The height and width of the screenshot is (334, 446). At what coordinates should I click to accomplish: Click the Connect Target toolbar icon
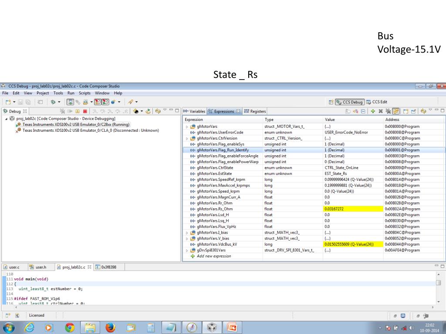pyautogui.click(x=70, y=102)
